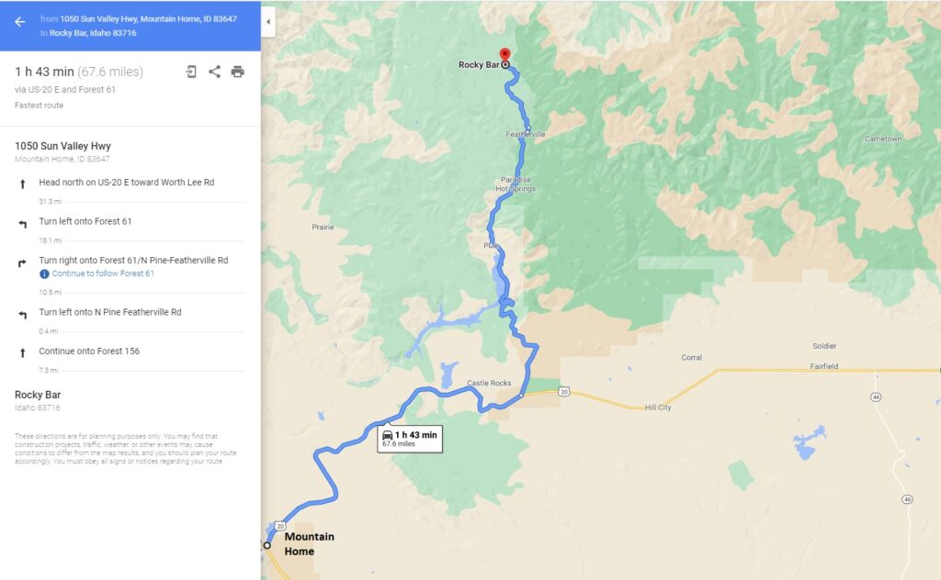Click the Fairfield town label on map
Image resolution: width=941 pixels, height=580 pixels.
point(824,366)
